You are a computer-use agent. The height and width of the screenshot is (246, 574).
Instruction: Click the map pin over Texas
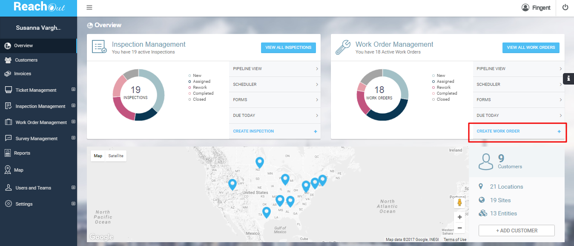point(266,212)
